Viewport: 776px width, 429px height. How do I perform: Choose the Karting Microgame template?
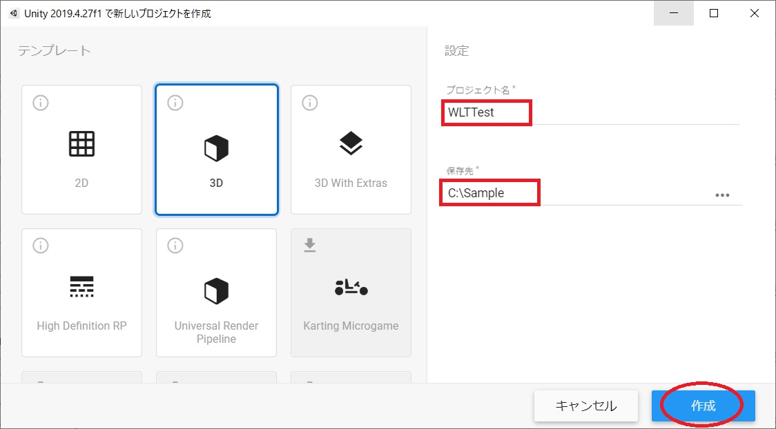(351, 292)
